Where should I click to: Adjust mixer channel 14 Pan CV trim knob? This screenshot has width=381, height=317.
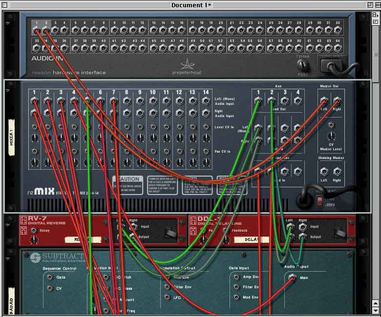[x=206, y=162]
